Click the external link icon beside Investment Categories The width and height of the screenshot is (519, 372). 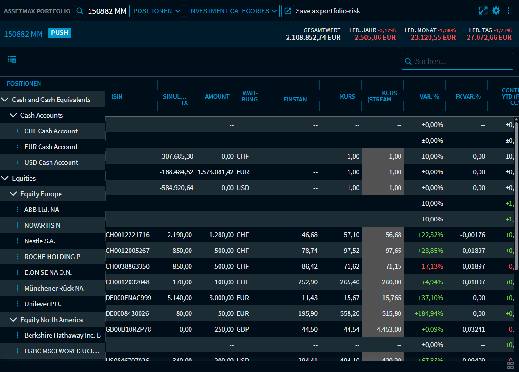[x=288, y=10]
